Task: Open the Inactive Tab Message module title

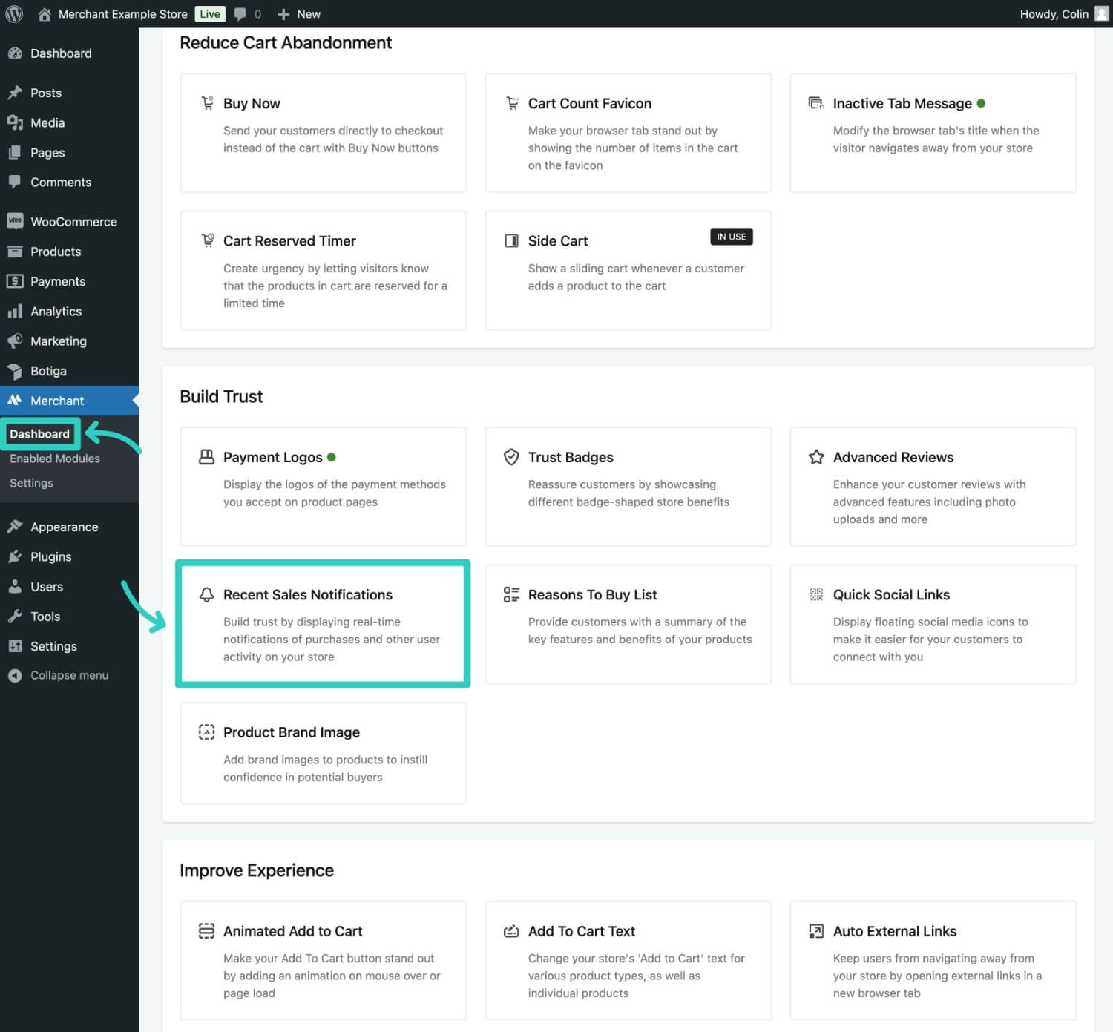Action: click(x=902, y=103)
